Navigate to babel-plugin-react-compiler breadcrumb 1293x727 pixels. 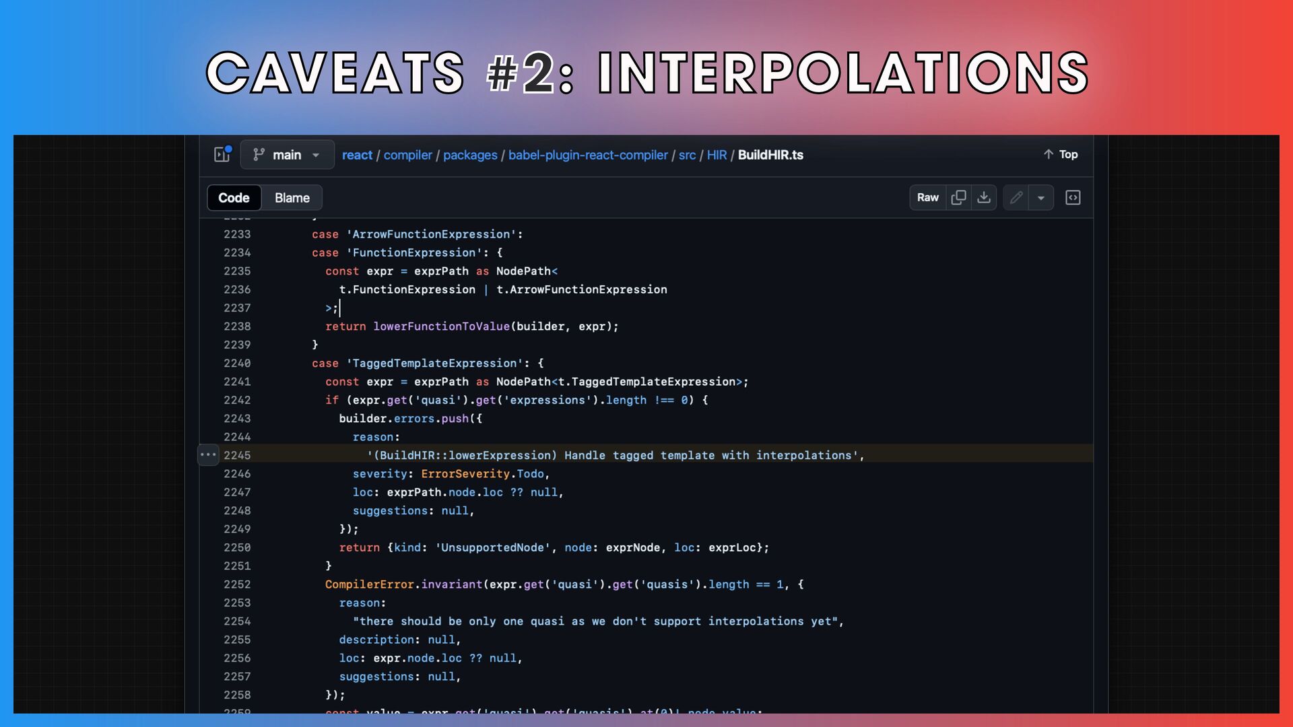tap(588, 155)
